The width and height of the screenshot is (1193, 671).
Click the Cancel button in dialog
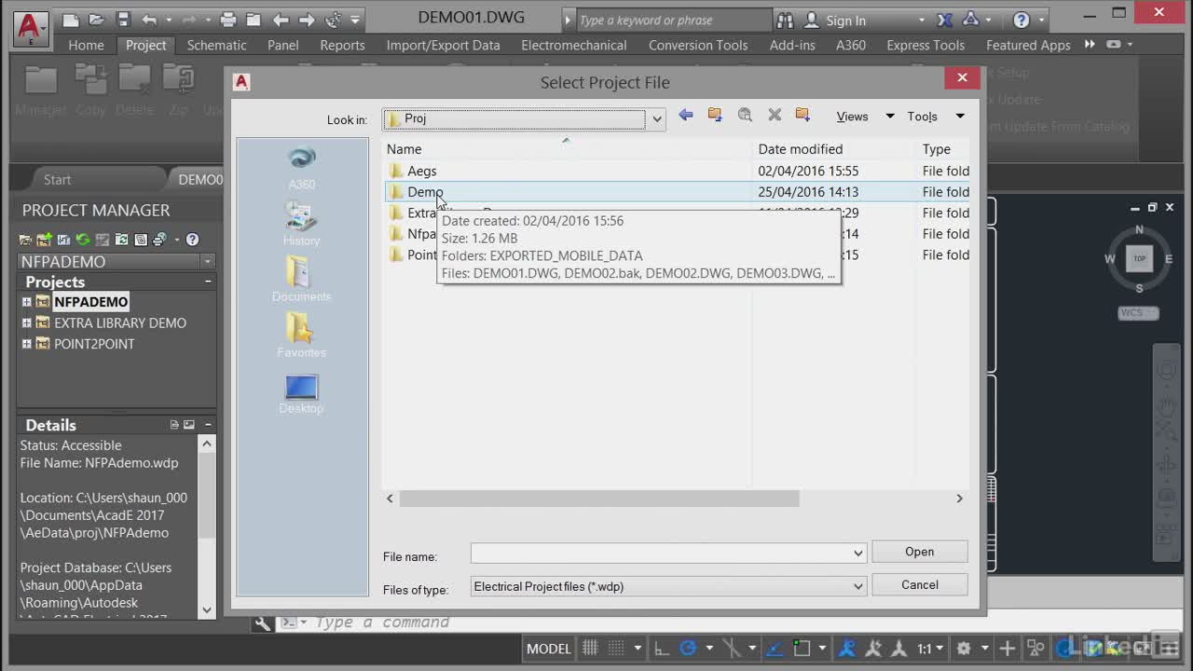(919, 585)
